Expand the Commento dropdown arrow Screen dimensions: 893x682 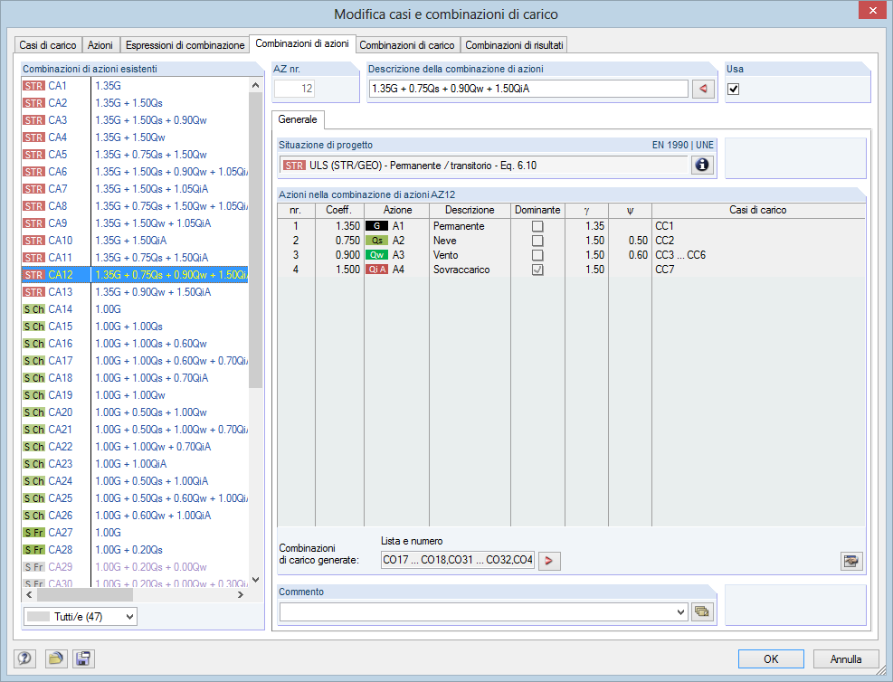point(680,612)
